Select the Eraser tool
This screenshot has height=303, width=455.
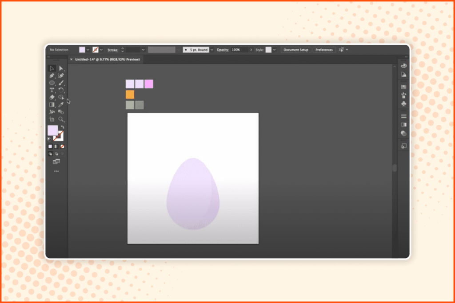52,97
